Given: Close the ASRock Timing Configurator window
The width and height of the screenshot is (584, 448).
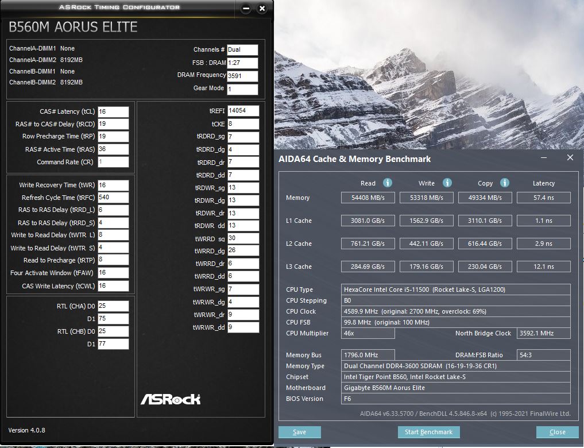Looking at the screenshot, I should click(x=262, y=9).
